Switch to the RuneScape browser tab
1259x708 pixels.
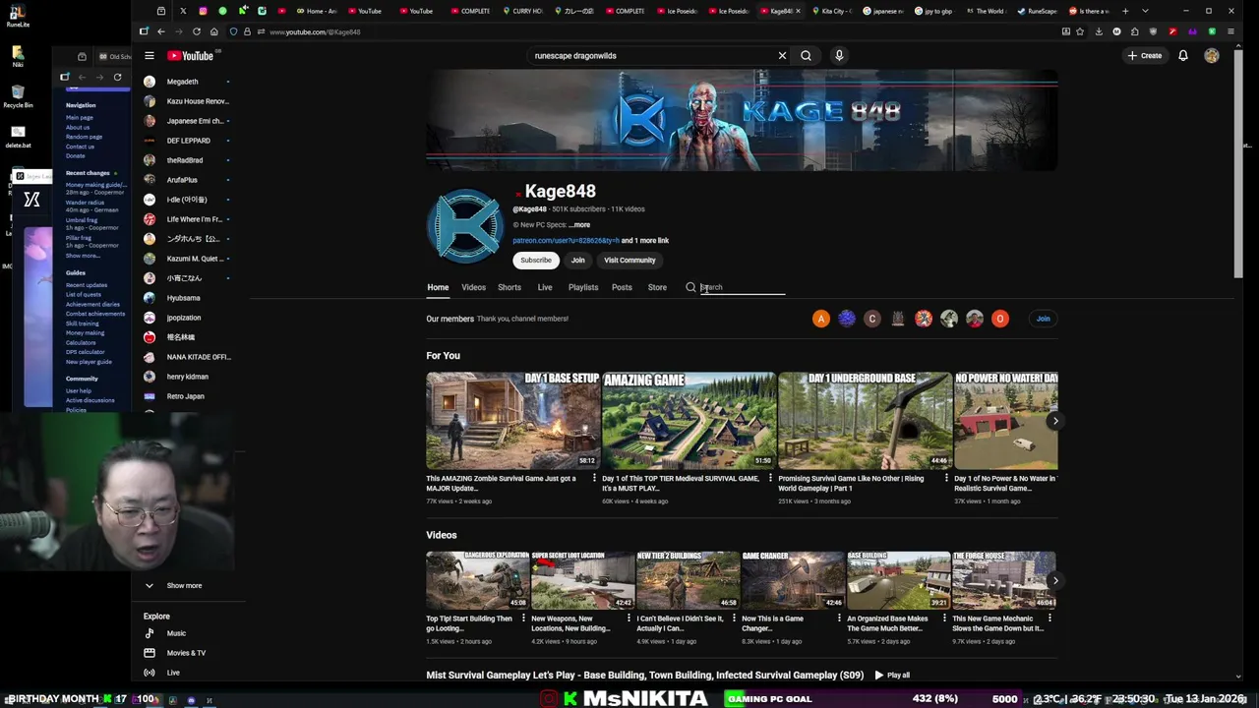(1038, 11)
